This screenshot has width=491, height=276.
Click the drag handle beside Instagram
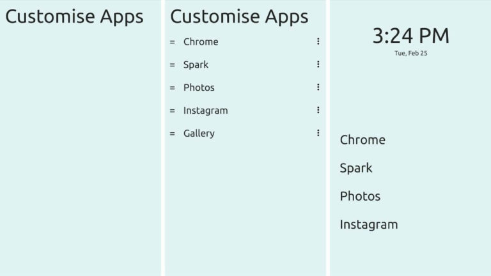tap(172, 111)
